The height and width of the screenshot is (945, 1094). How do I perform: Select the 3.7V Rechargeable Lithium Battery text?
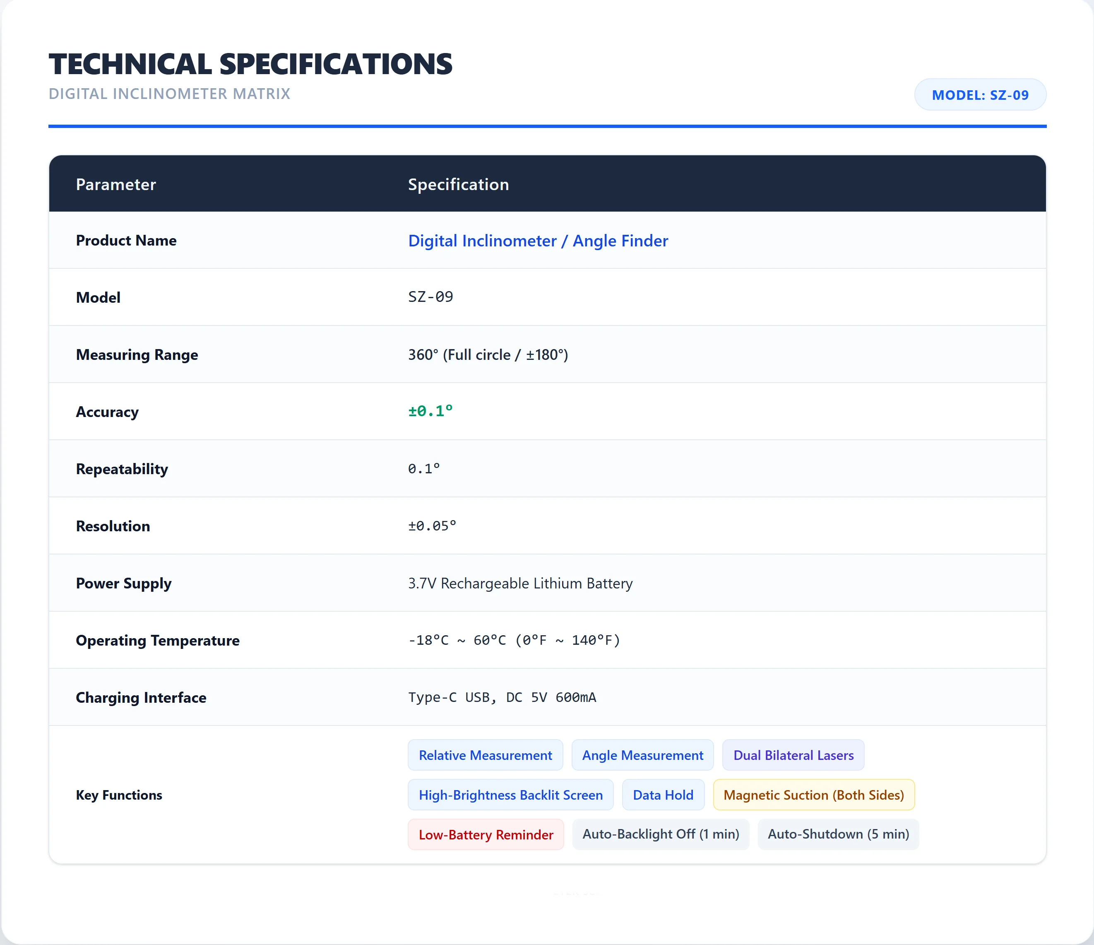[x=520, y=583]
